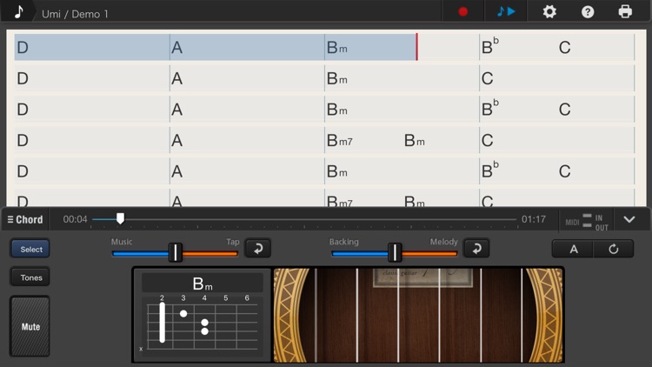Click the loop/refresh circular arrow button
The image size is (652, 367).
point(614,249)
